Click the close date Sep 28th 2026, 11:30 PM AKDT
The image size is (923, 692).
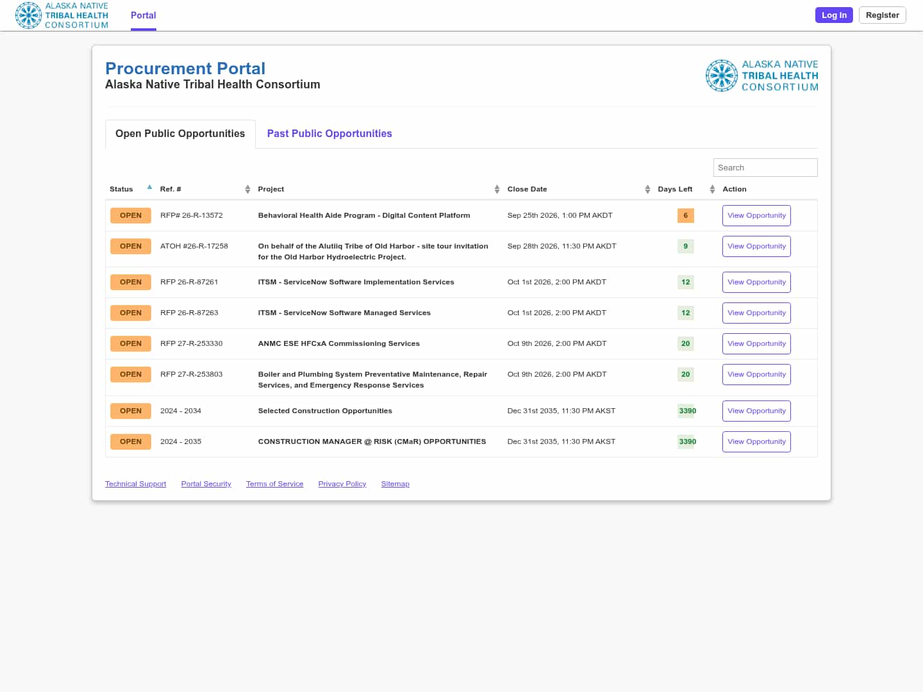click(x=562, y=246)
